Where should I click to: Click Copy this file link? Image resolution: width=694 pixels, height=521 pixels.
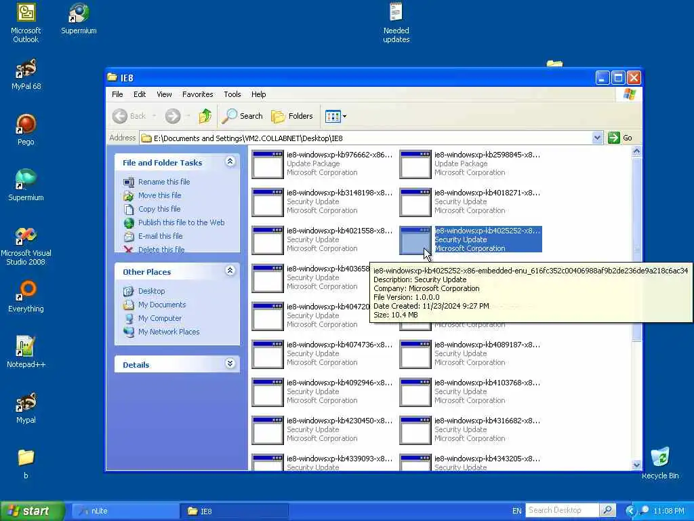pyautogui.click(x=159, y=209)
